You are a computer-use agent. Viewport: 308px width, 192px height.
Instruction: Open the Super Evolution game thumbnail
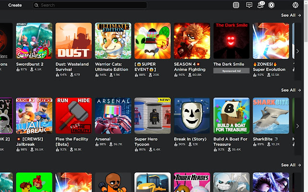point(271,41)
